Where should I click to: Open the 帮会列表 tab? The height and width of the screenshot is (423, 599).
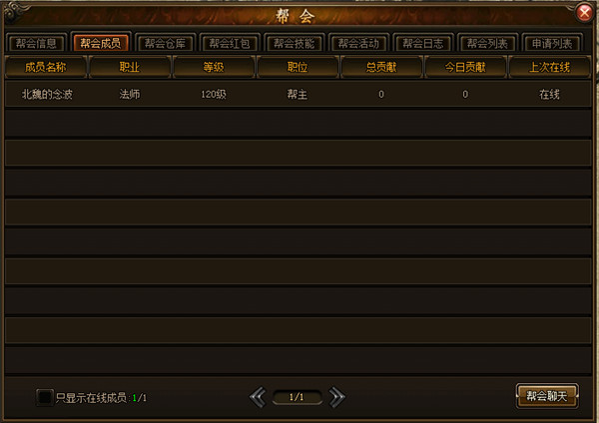[488, 43]
